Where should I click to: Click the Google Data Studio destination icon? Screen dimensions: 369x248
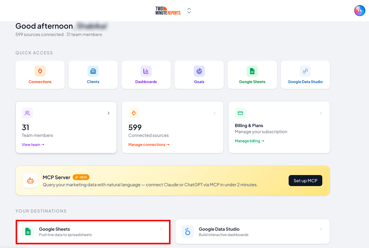[x=188, y=231]
